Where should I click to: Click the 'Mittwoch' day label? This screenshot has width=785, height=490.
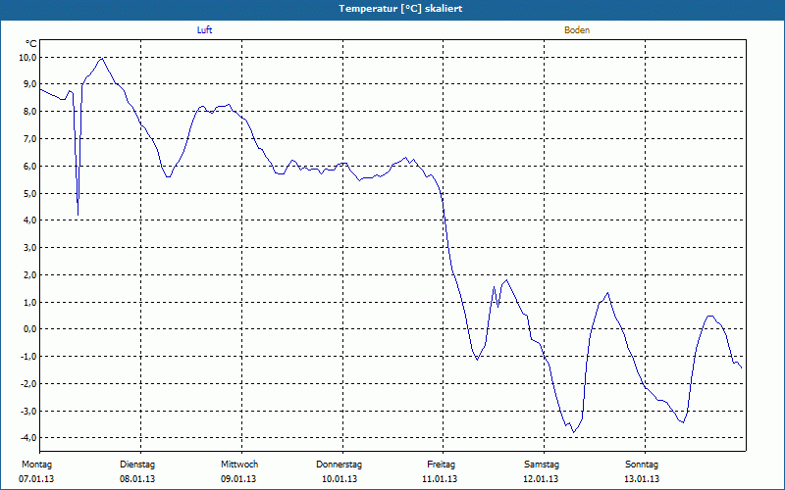[x=239, y=465]
